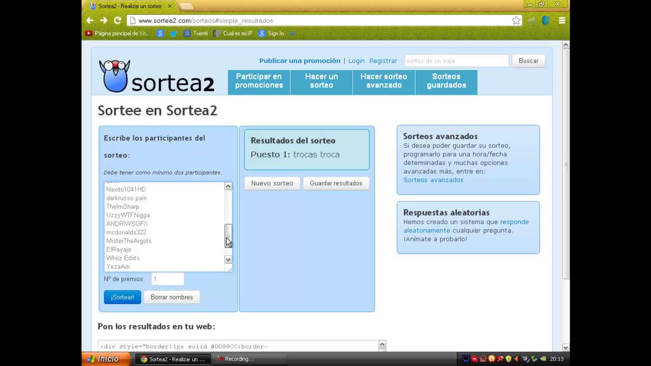Click the embed code scroll-up arrow
The height and width of the screenshot is (366, 651).
pos(382,344)
